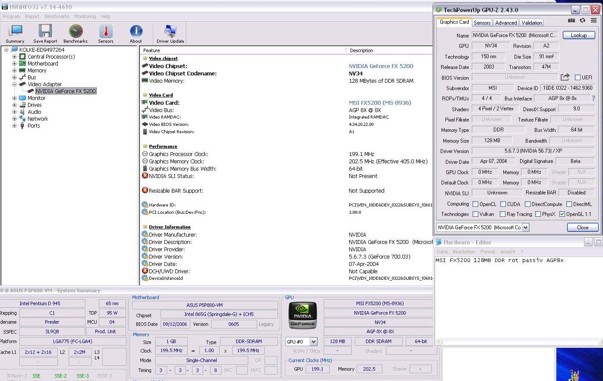Click the Feature column header
This screenshot has width=603, height=381.
[x=243, y=50]
